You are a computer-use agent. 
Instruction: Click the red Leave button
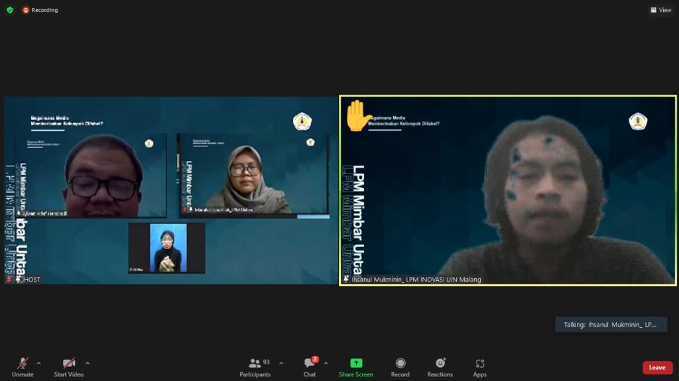click(x=657, y=368)
